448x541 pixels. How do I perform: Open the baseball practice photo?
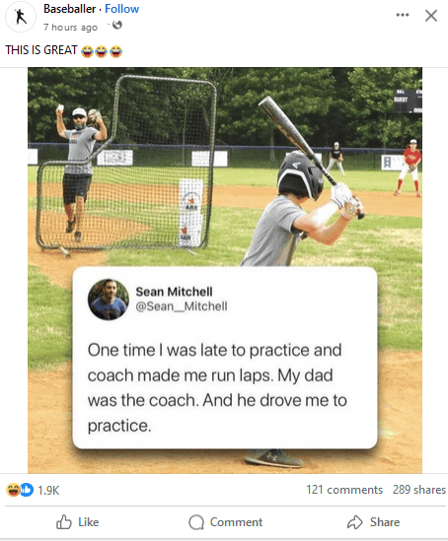pos(225,270)
